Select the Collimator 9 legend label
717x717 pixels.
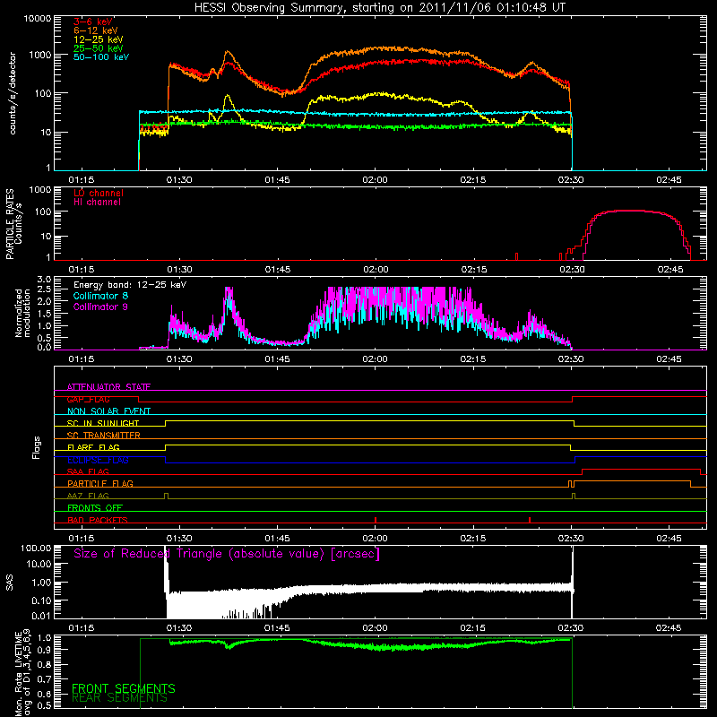tap(100, 307)
